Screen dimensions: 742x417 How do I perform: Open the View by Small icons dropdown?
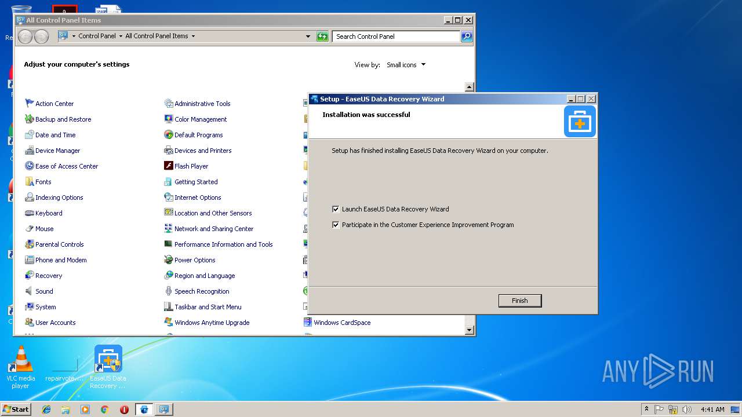point(406,65)
